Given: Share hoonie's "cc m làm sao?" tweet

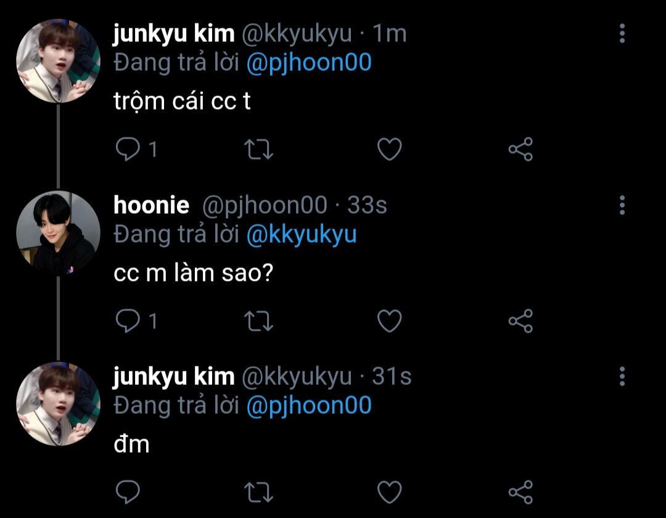Looking at the screenshot, I should pos(520,321).
